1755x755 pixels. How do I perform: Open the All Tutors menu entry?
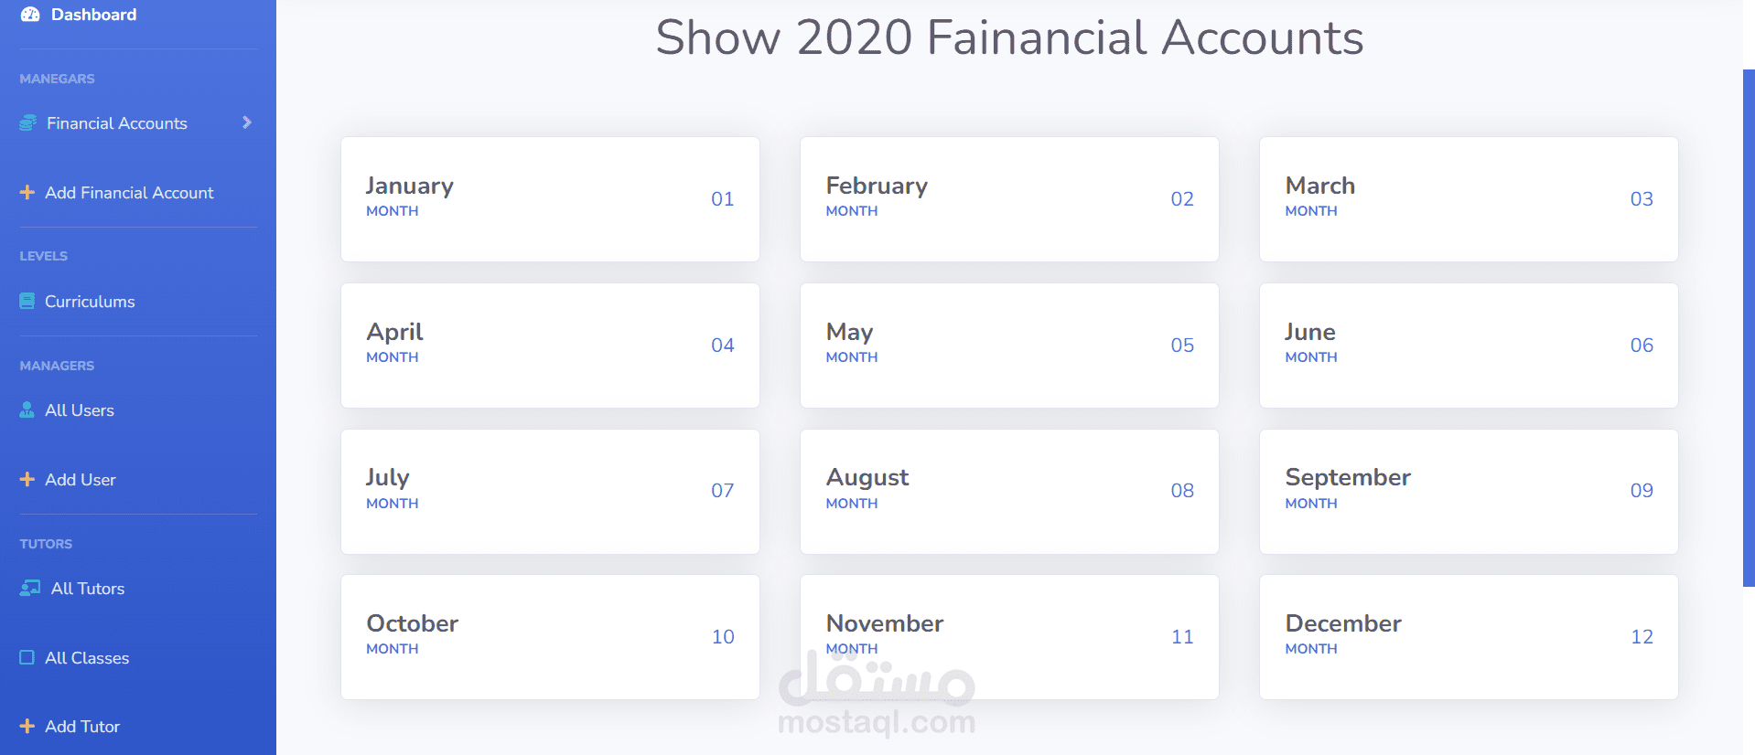pyautogui.click(x=88, y=589)
